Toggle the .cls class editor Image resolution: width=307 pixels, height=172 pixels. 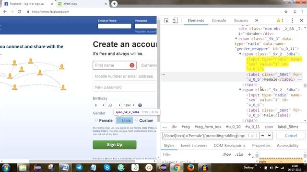pyautogui.click(x=239, y=154)
